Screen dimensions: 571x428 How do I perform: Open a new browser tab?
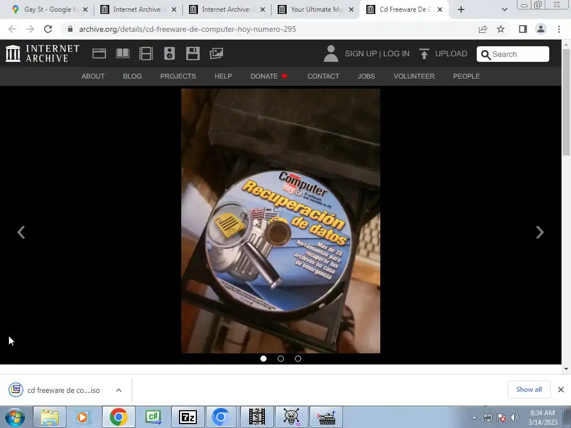(x=461, y=9)
